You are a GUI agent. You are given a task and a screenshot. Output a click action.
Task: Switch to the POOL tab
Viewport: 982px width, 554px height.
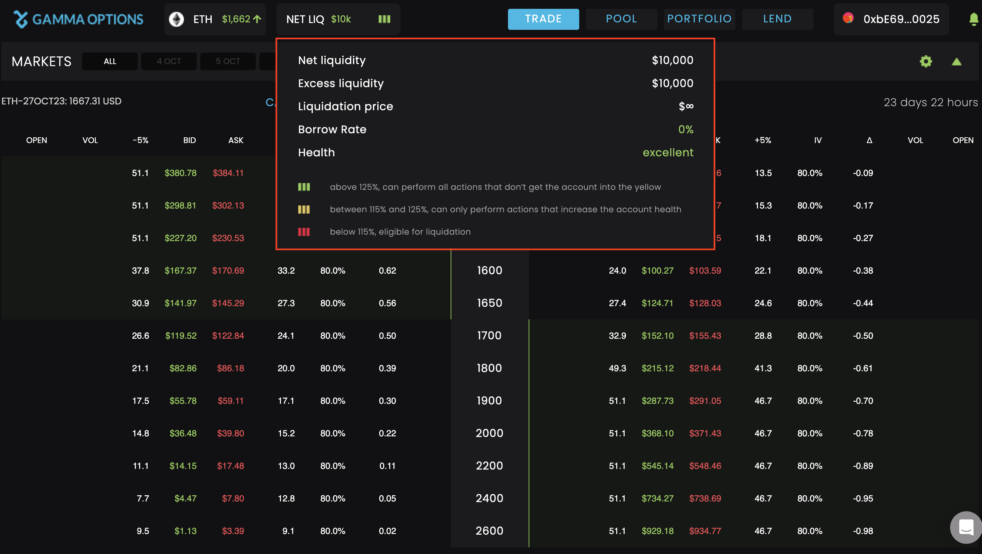pos(621,19)
